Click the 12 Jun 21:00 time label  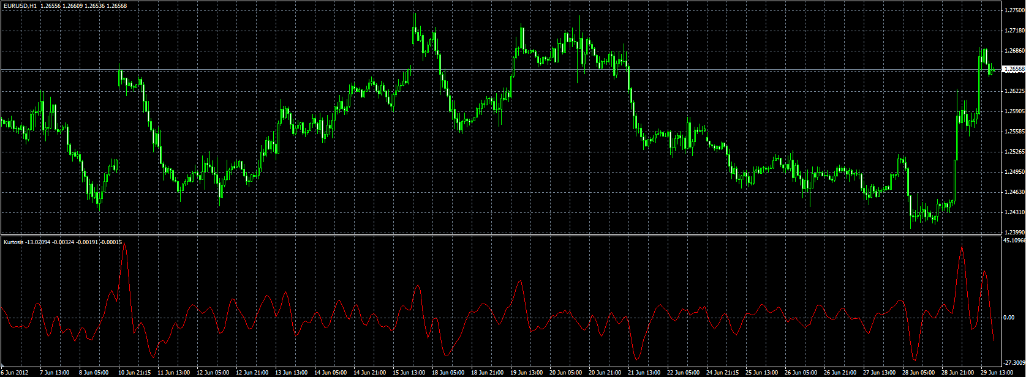coord(252,372)
